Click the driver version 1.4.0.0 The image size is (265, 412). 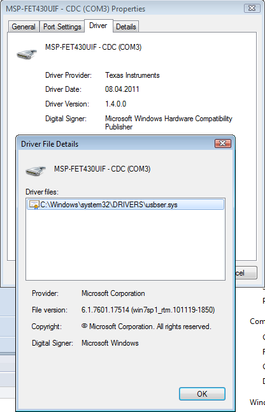(x=115, y=104)
